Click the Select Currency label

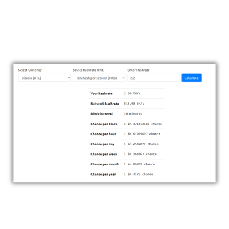30,70
